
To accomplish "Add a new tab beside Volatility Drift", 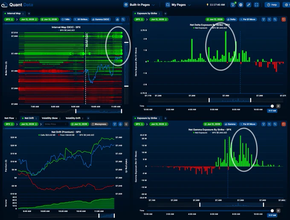I will (88, 118).
